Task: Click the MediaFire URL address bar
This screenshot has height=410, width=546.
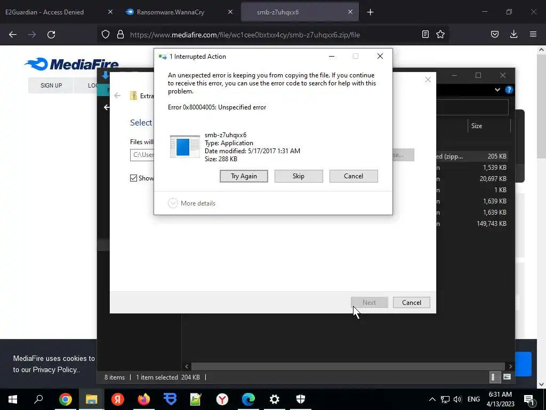Action: [245, 35]
